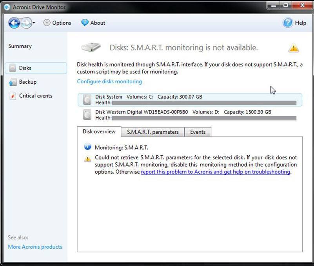Open More Acronis products
The image size is (314, 266).
[34, 247]
